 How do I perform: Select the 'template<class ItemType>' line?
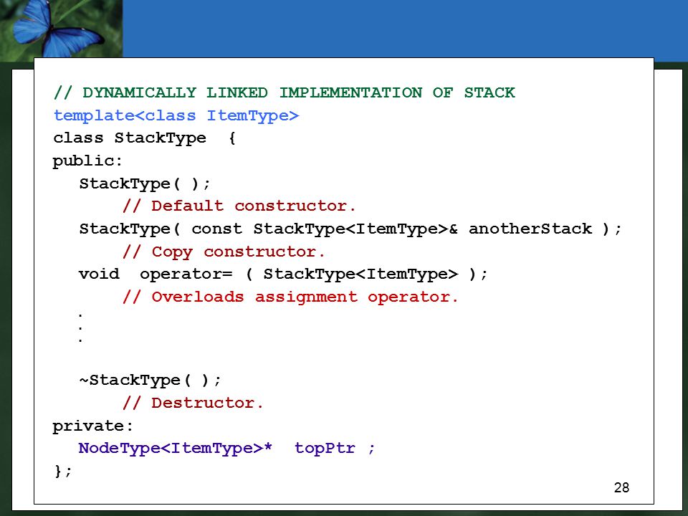click(x=176, y=115)
